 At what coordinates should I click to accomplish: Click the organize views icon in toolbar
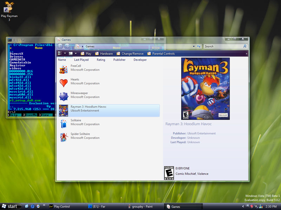click(60, 54)
